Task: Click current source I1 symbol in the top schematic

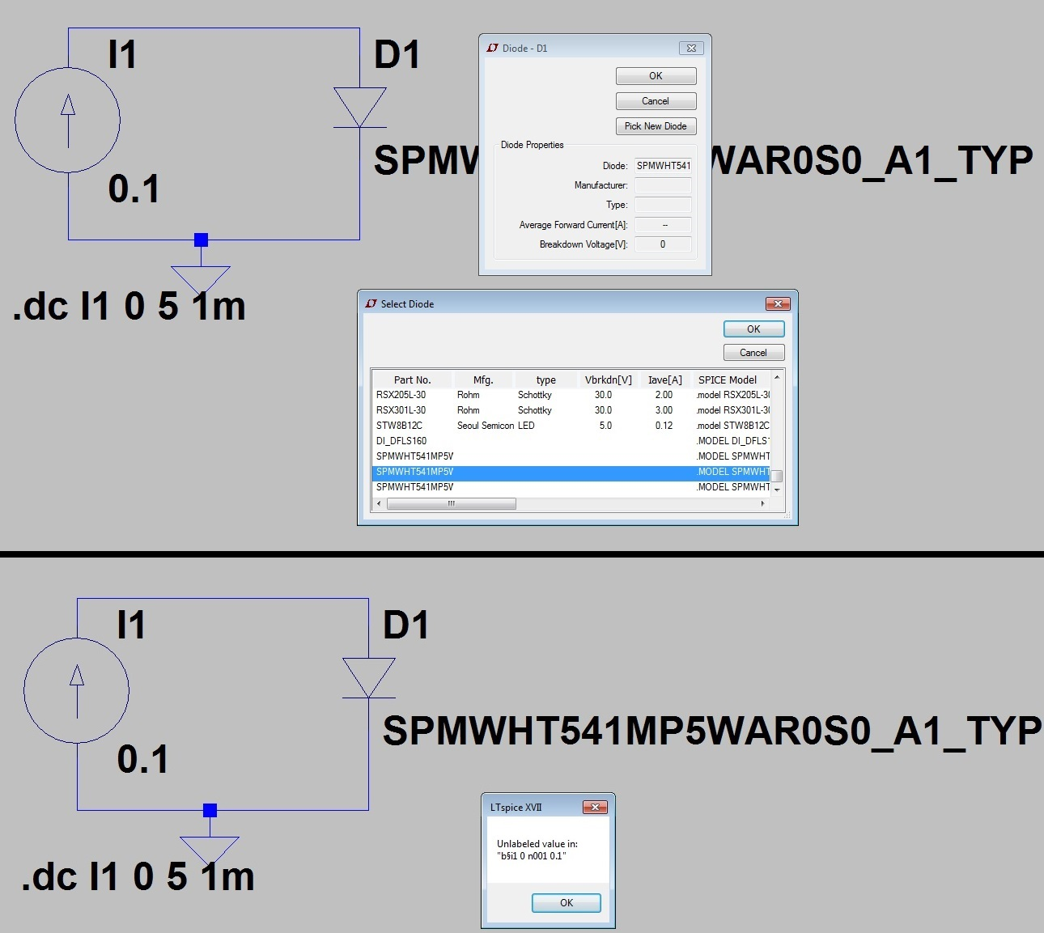Action: (68, 121)
